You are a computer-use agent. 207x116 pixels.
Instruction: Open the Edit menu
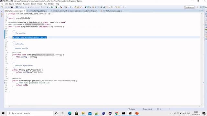click(6, 4)
